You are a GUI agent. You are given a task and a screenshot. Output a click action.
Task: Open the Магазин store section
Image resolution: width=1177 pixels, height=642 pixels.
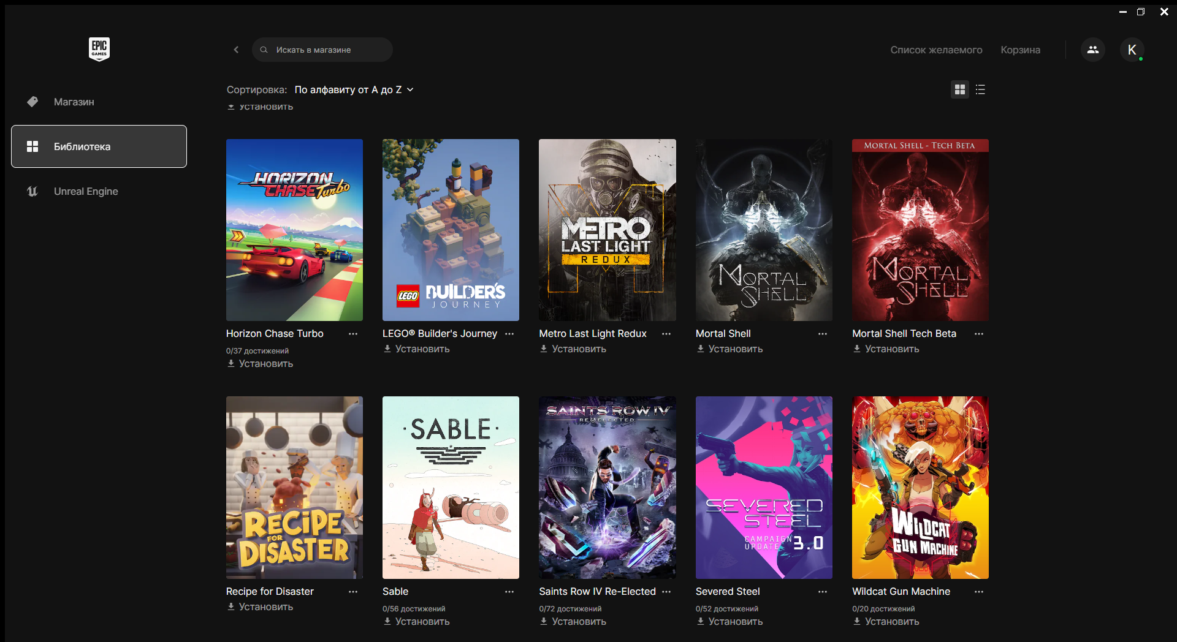click(x=99, y=102)
